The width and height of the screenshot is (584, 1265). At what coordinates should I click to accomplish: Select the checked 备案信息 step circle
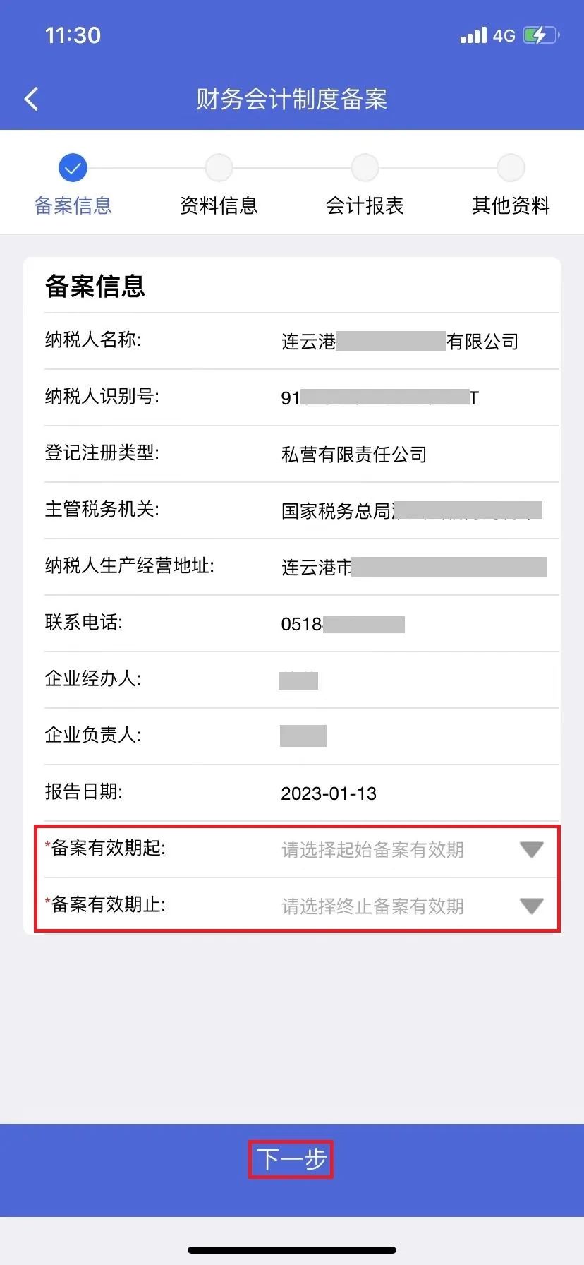pos(73,168)
